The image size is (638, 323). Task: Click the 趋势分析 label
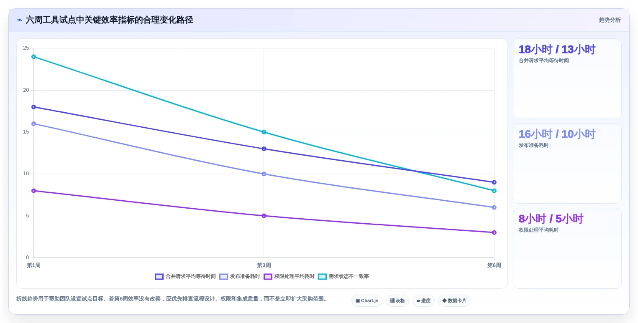coord(610,20)
